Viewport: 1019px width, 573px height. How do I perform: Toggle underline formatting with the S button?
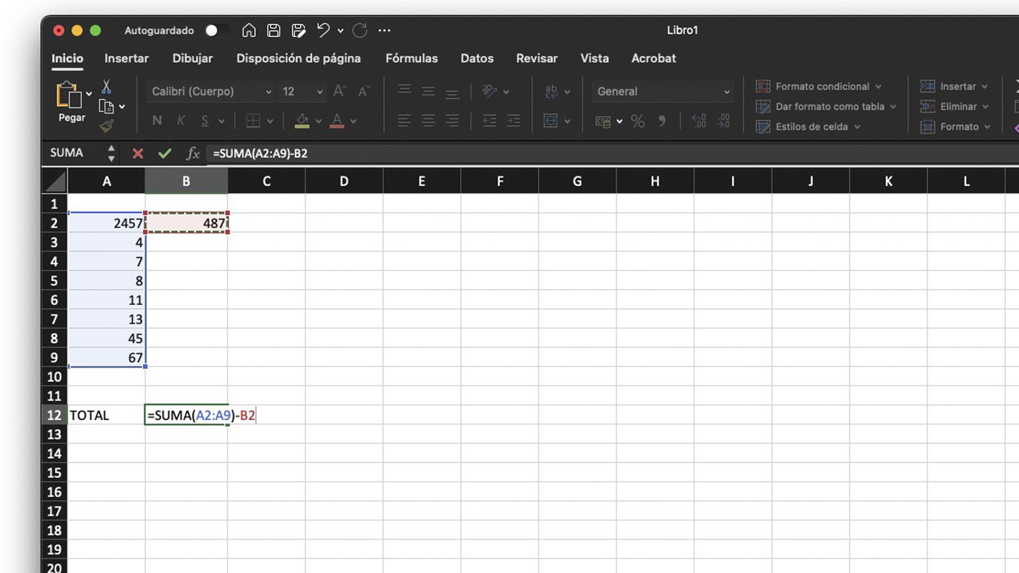coord(204,120)
